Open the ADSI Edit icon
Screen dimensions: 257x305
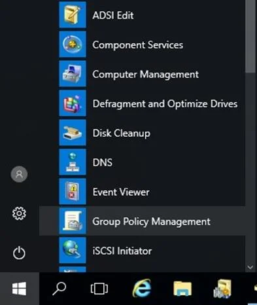(x=73, y=14)
